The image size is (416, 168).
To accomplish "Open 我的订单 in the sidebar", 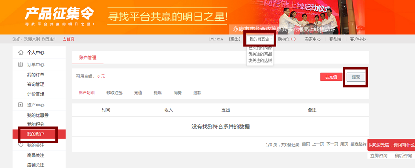I will point(35,75).
